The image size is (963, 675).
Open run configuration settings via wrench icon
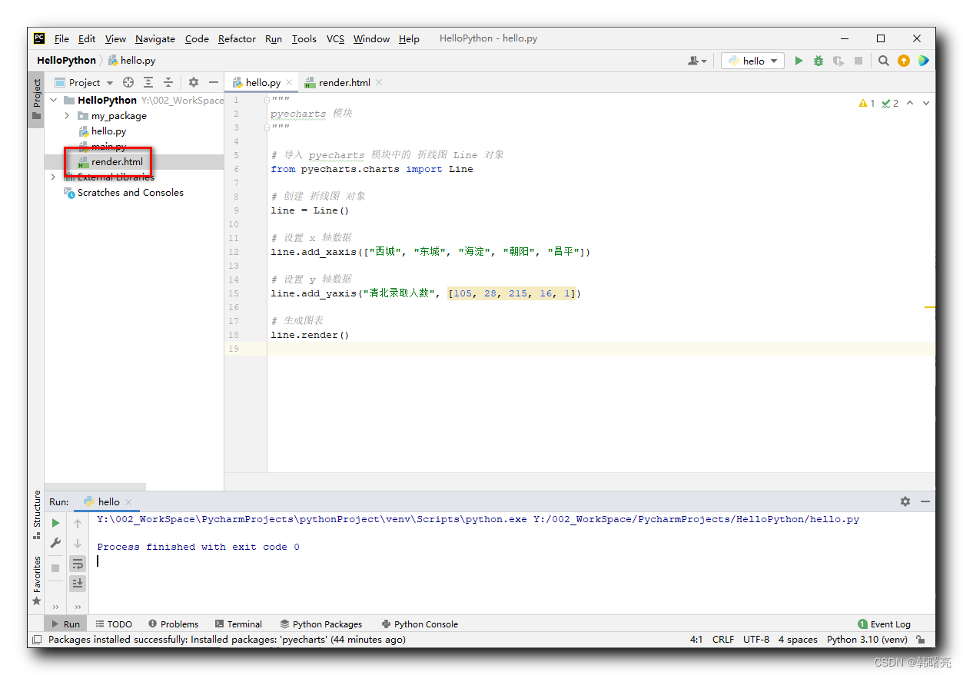click(x=55, y=543)
